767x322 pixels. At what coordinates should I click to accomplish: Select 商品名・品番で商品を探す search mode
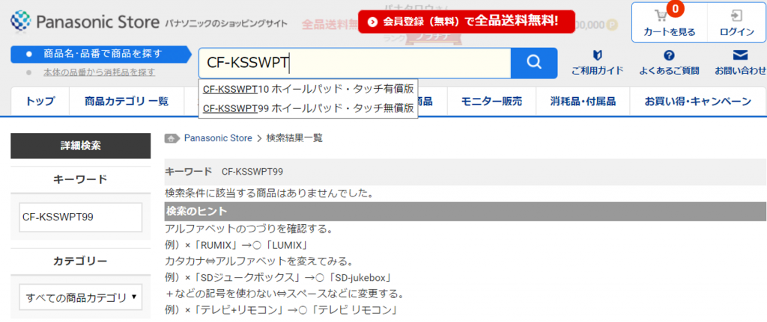[x=102, y=54]
